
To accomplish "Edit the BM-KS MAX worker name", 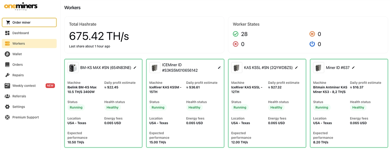I will [135, 68].
